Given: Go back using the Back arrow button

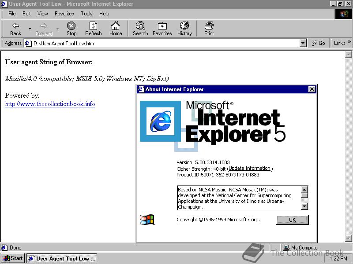Looking at the screenshot, I should pos(15,29).
